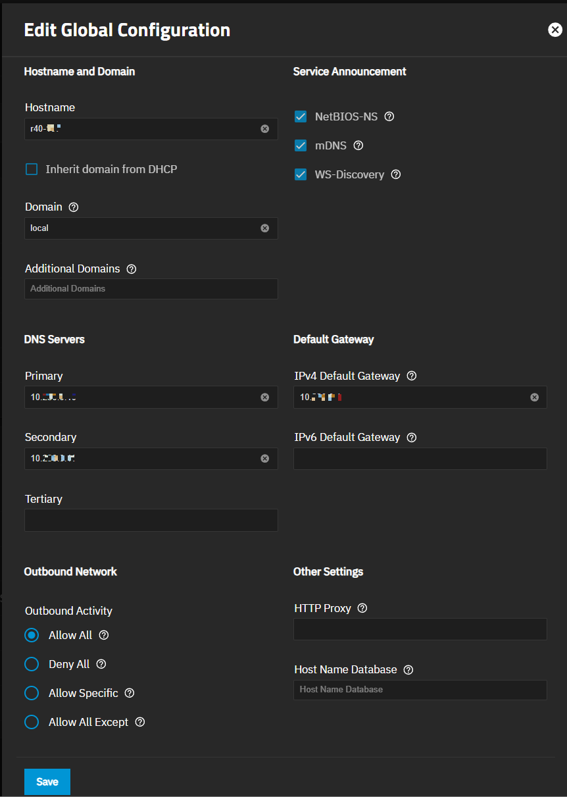Open the WS-Discovery help tooltip icon
The image size is (567, 797).
coord(396,174)
